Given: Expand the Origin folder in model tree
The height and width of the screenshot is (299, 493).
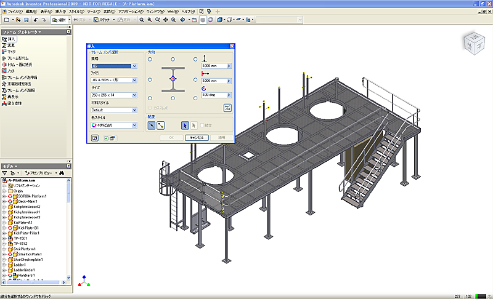Looking at the screenshot, I should (4, 191).
